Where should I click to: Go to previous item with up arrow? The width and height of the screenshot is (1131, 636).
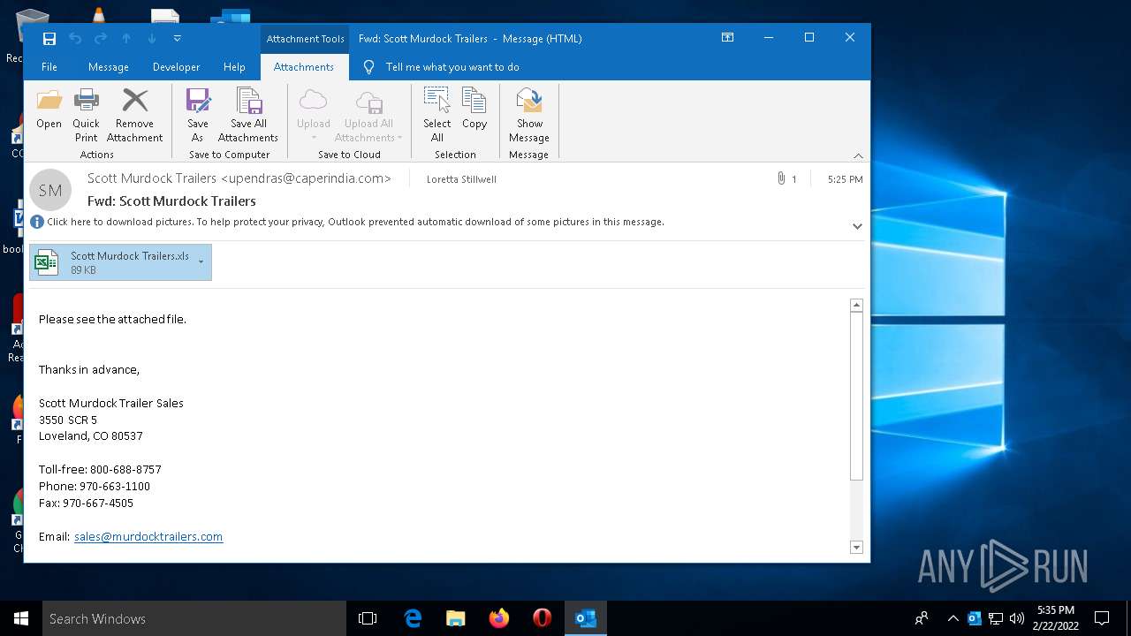126,38
